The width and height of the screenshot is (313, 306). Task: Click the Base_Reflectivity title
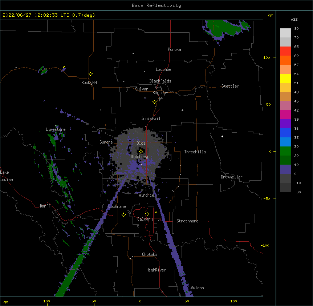156,5
